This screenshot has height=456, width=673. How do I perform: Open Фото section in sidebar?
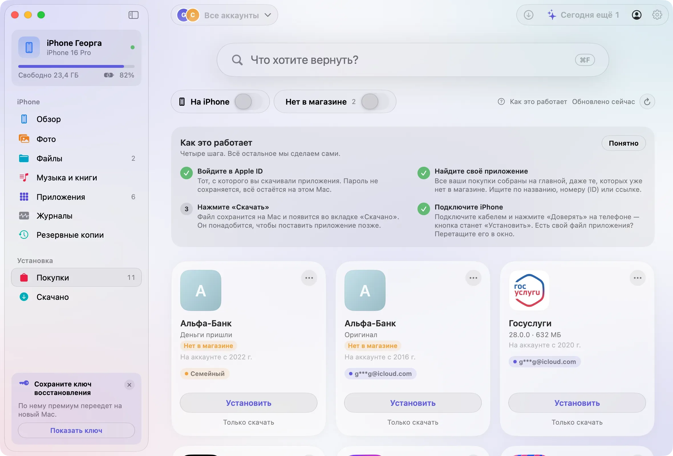pyautogui.click(x=76, y=139)
